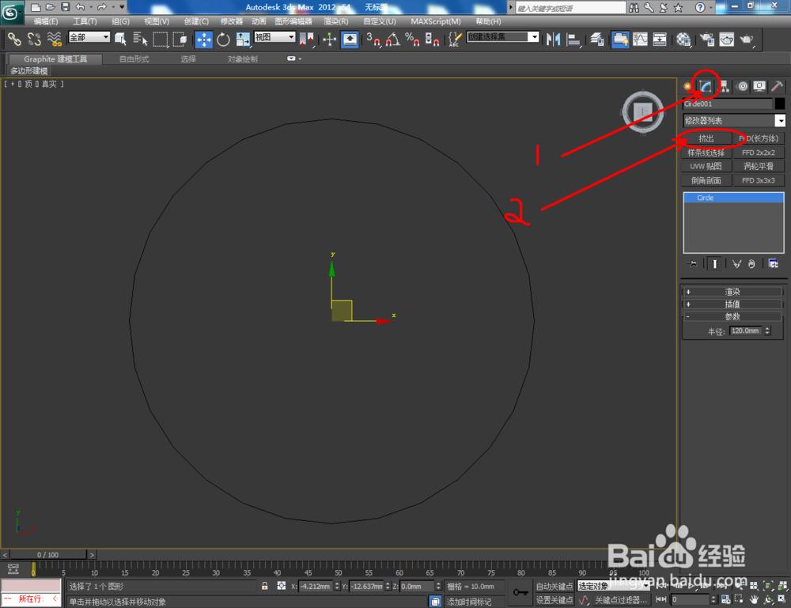Viewport: 791px width, 608px height.
Task: Toggle Percent Snap
Action: click(412, 39)
